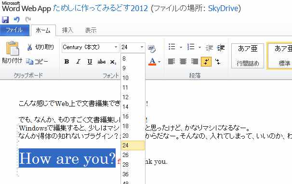This screenshot has width=292, height=184.
Task: Click the line beginning なんか得体の知れない
Action: tap(155, 136)
